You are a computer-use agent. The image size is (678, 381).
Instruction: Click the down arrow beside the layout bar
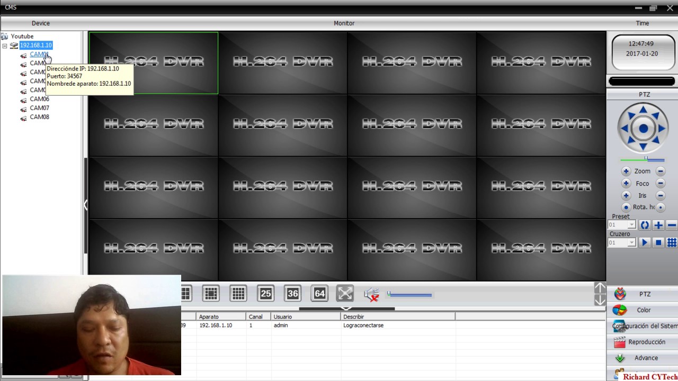click(x=600, y=300)
